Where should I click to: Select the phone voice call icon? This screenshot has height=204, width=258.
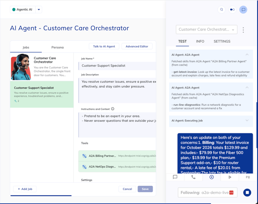[193, 177]
